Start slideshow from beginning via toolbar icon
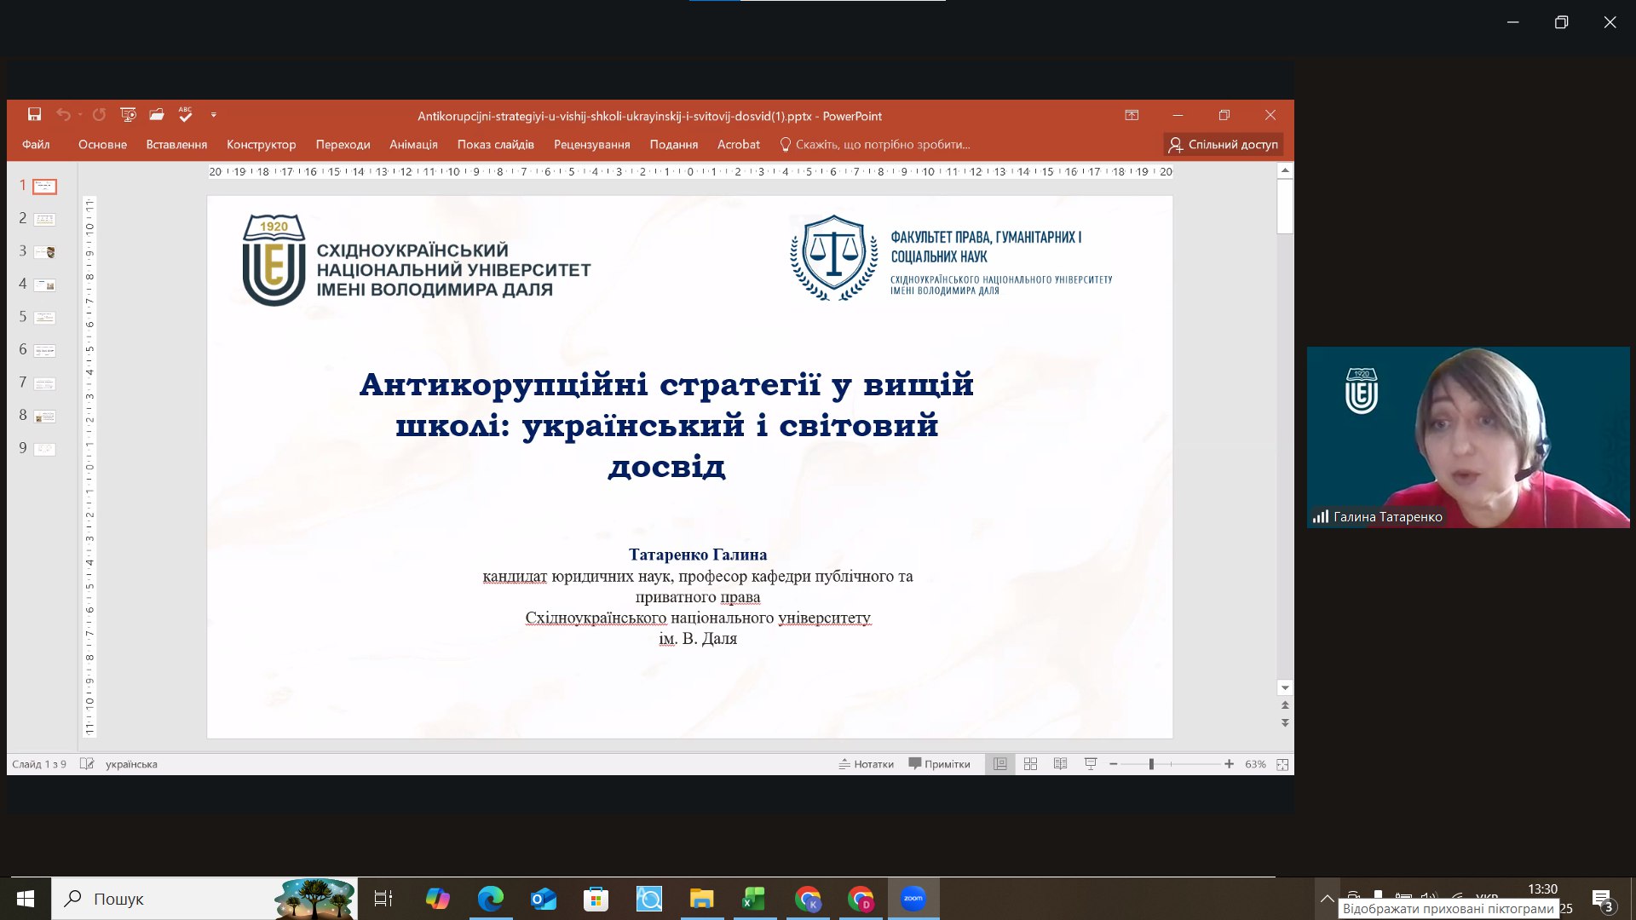The height and width of the screenshot is (920, 1636). click(x=128, y=114)
